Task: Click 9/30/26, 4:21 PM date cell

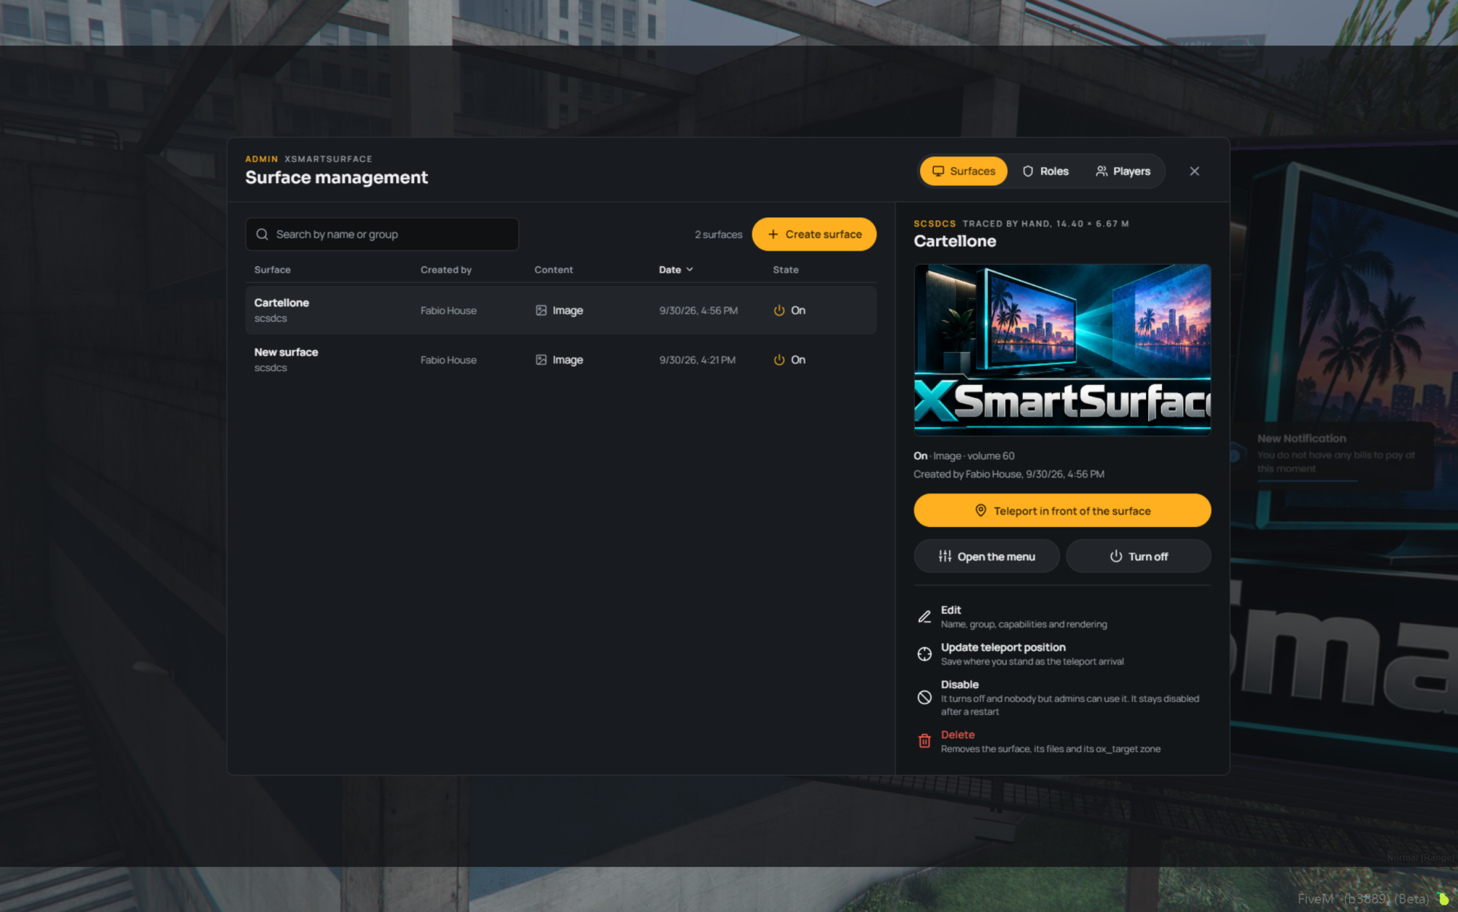Action: [697, 360]
